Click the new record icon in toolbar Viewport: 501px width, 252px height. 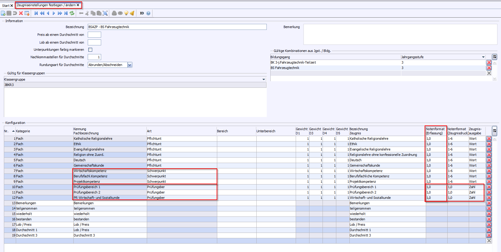coord(3,13)
